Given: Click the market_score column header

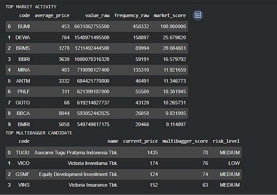Looking at the screenshot, I should coord(170,16).
